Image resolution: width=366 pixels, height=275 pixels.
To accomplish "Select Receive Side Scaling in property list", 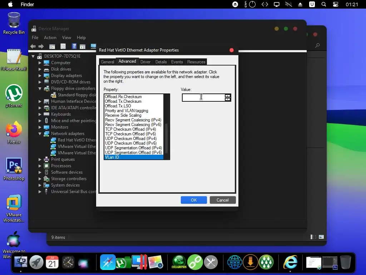I will tap(123, 115).
